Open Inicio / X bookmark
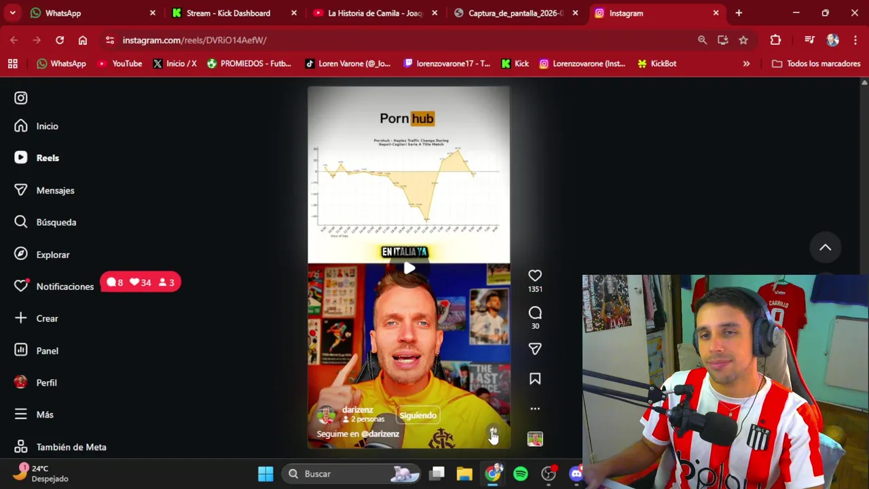The width and height of the screenshot is (869, 489). (x=174, y=64)
